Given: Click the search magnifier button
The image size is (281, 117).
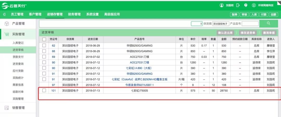Looking at the screenshot, I should click(x=269, y=23).
